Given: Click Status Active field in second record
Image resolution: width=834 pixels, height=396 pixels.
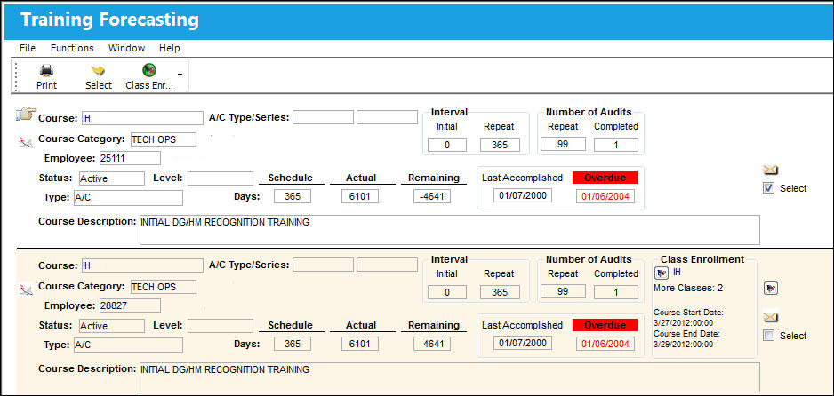Looking at the screenshot, I should 112,325.
